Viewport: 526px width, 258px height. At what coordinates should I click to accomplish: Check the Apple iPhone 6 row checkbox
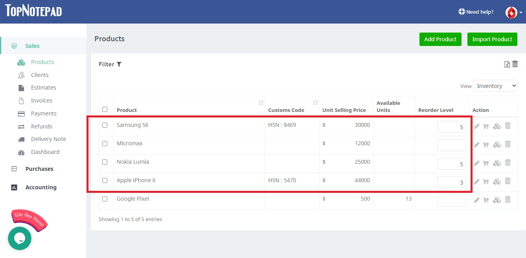coord(105,180)
